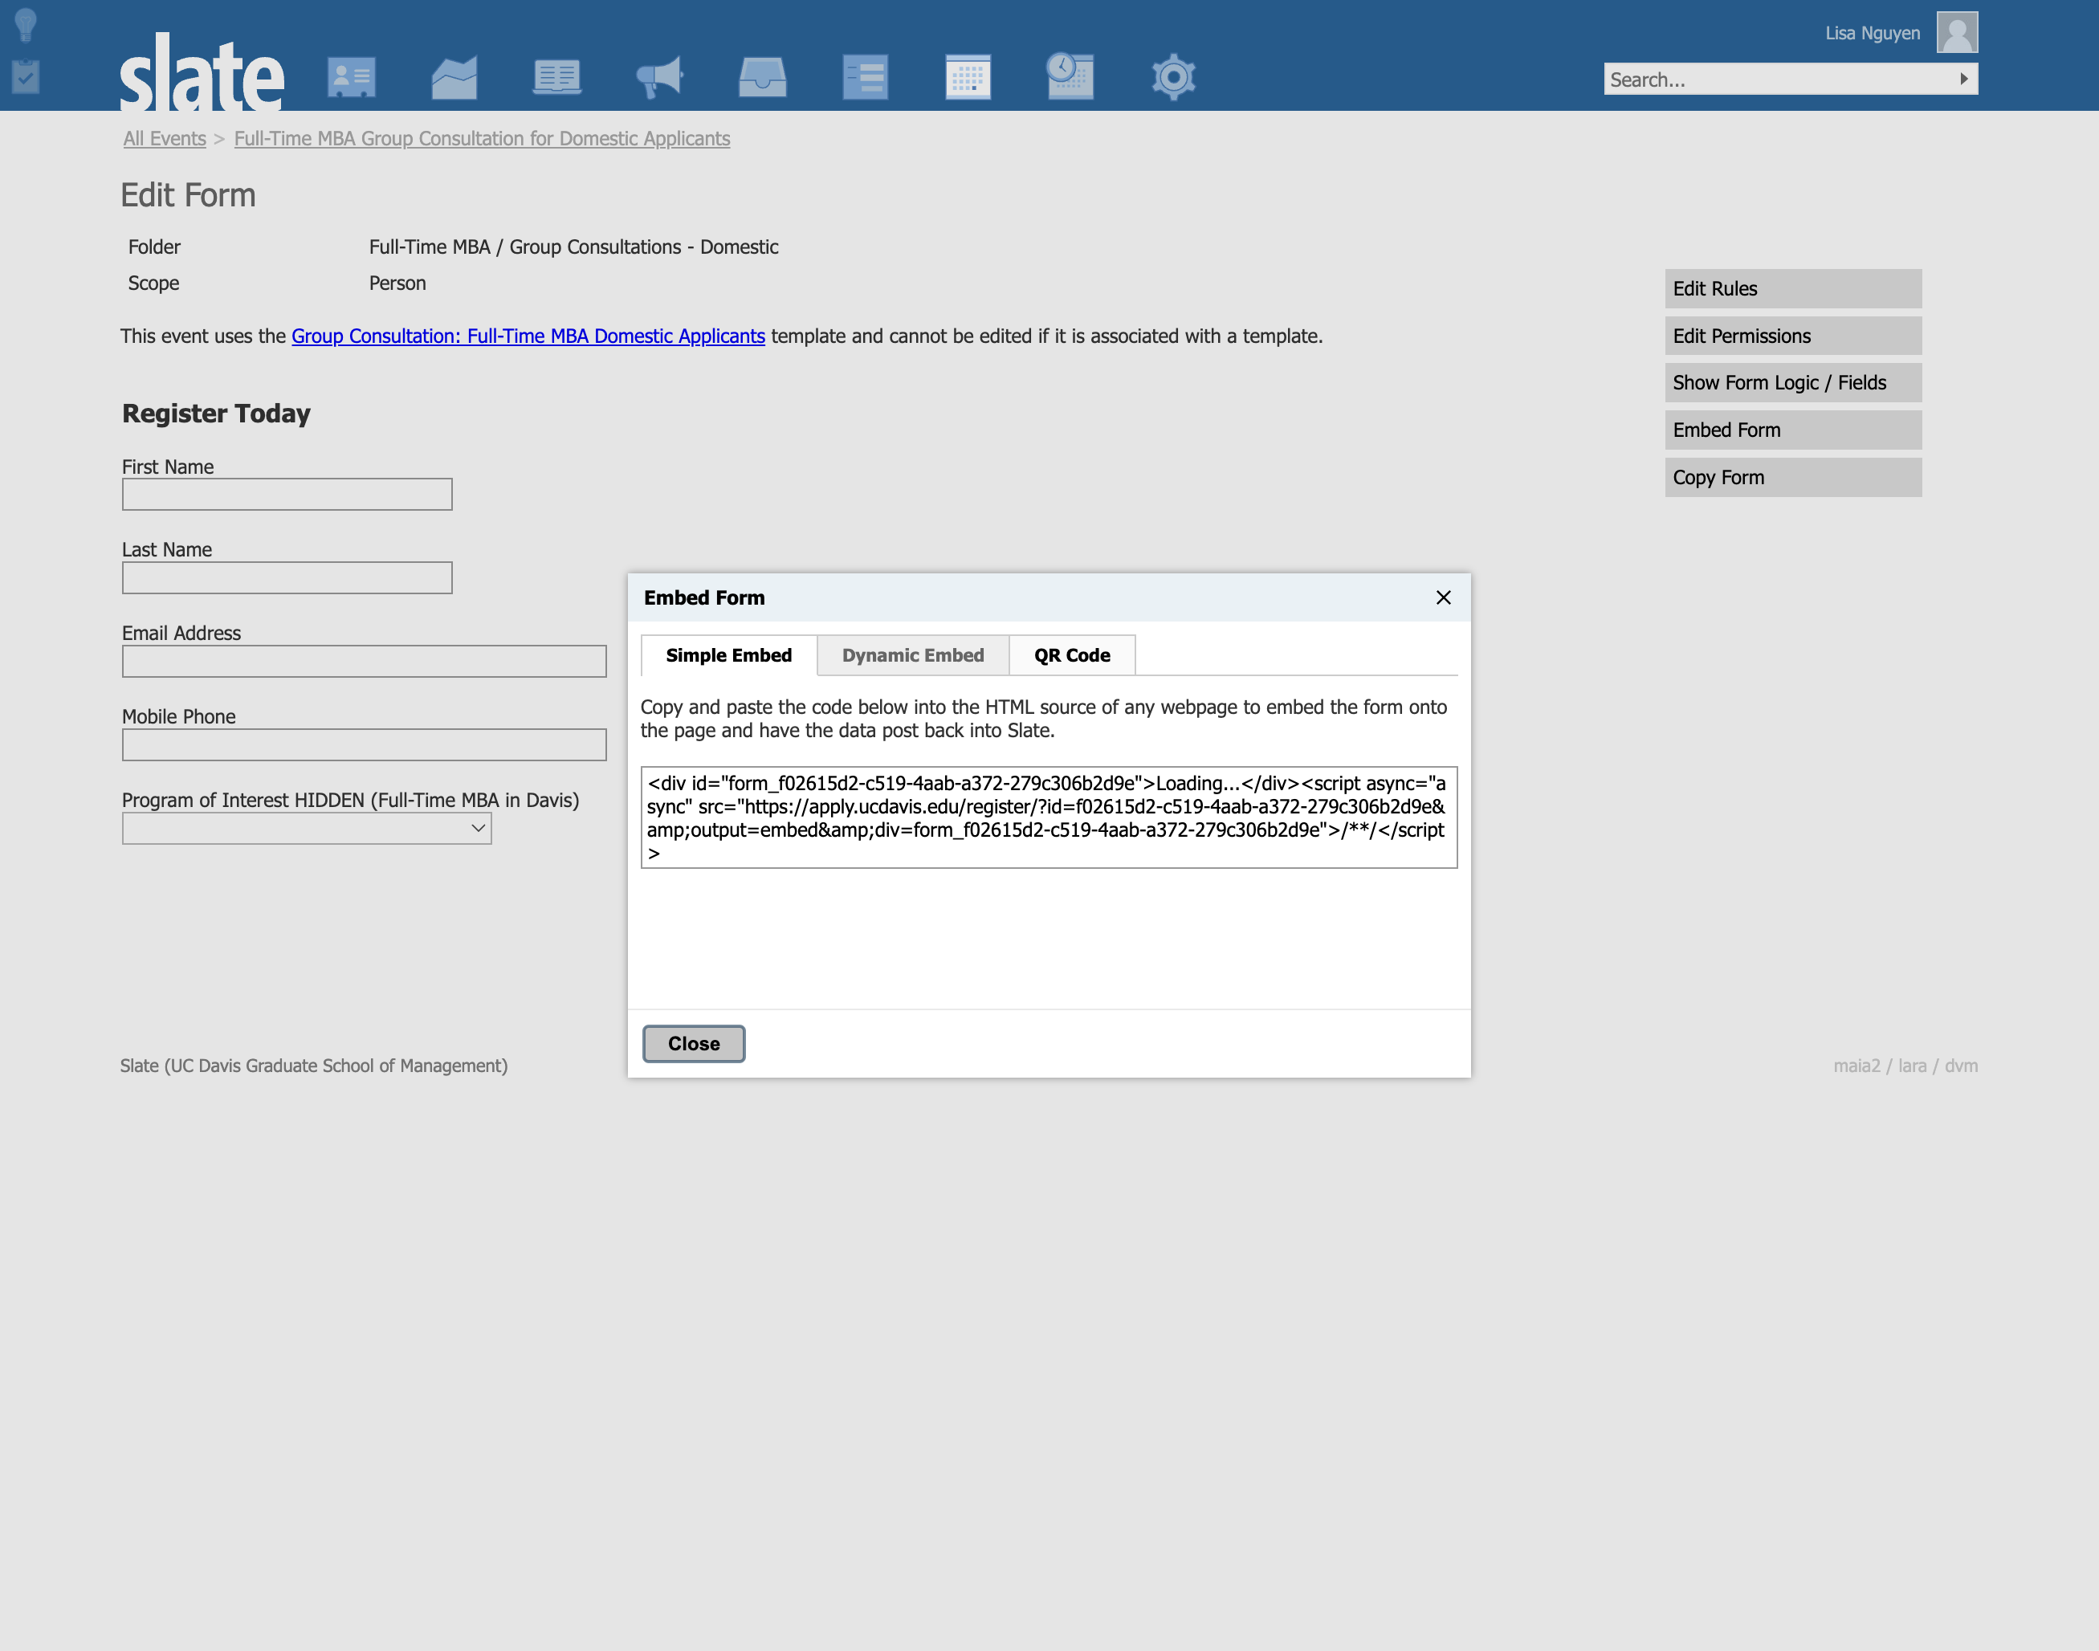Click the slate logo
The image size is (2099, 1651).
click(x=202, y=72)
